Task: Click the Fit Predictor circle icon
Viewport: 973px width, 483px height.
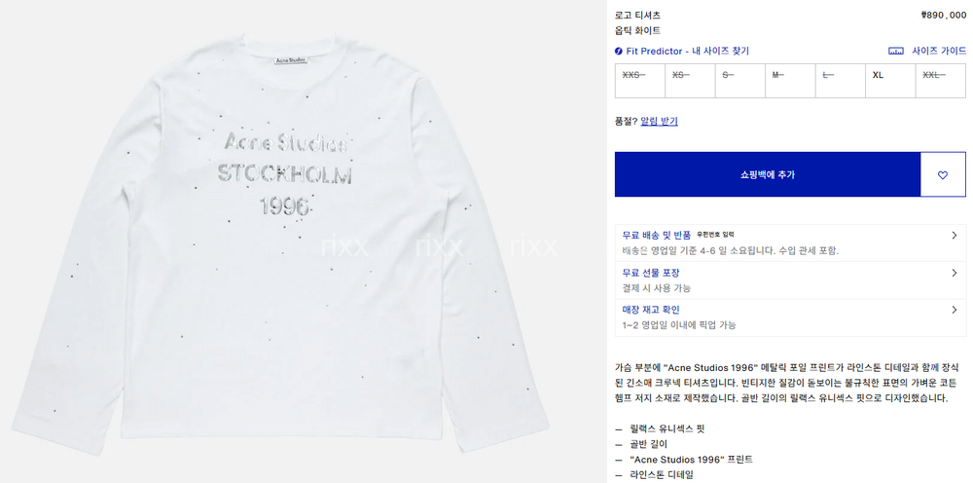Action: (x=619, y=52)
